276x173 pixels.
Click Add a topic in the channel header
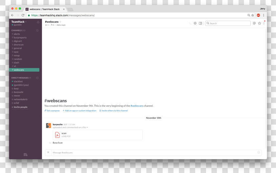pyautogui.click(x=61, y=25)
